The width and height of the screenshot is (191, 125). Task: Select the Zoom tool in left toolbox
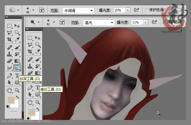pyautogui.click(x=17, y=90)
